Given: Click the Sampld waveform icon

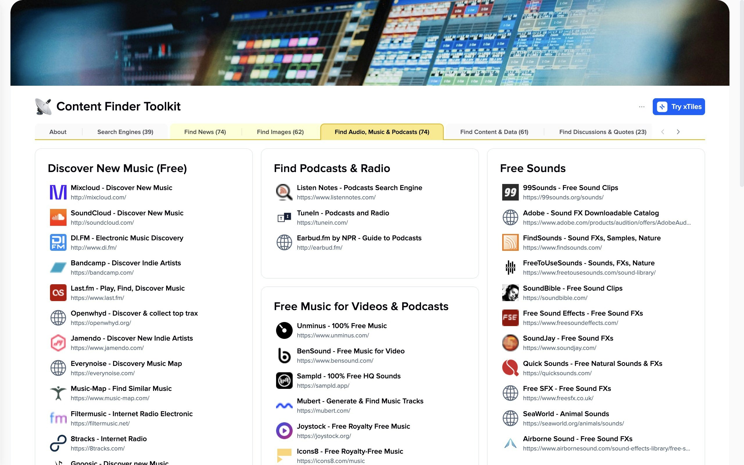Looking at the screenshot, I should tap(284, 380).
